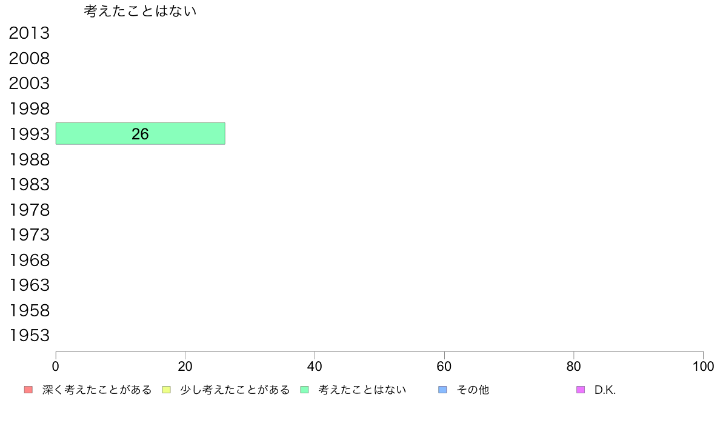The image size is (720, 446).
Task: Click the D.K. legend text
Action: tap(605, 390)
